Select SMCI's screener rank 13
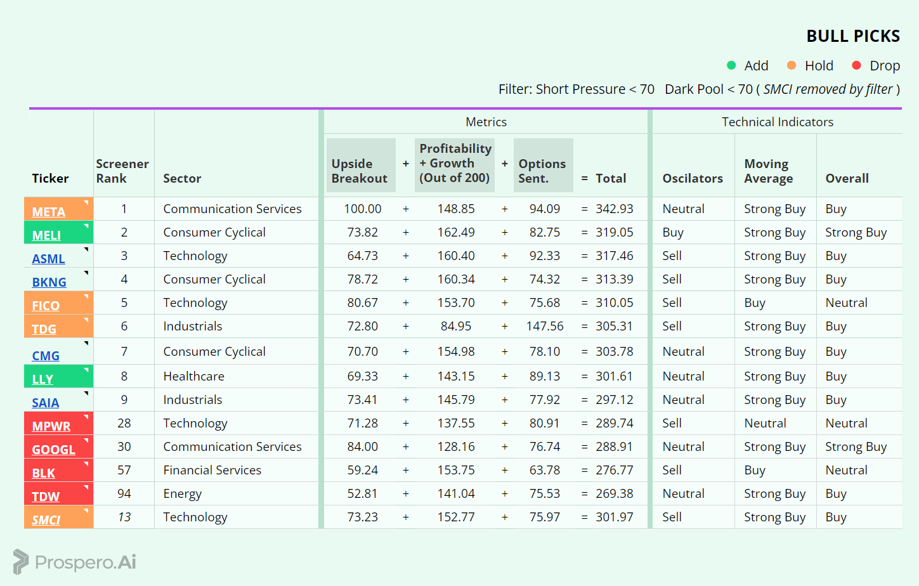The height and width of the screenshot is (586, 919). point(124,517)
